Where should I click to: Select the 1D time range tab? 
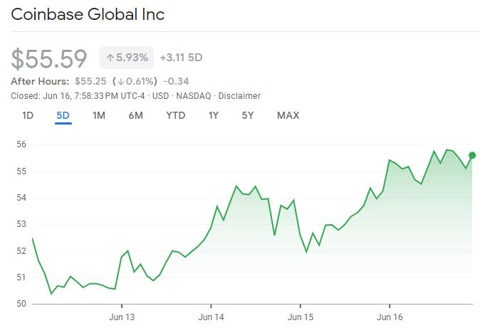[x=28, y=115]
